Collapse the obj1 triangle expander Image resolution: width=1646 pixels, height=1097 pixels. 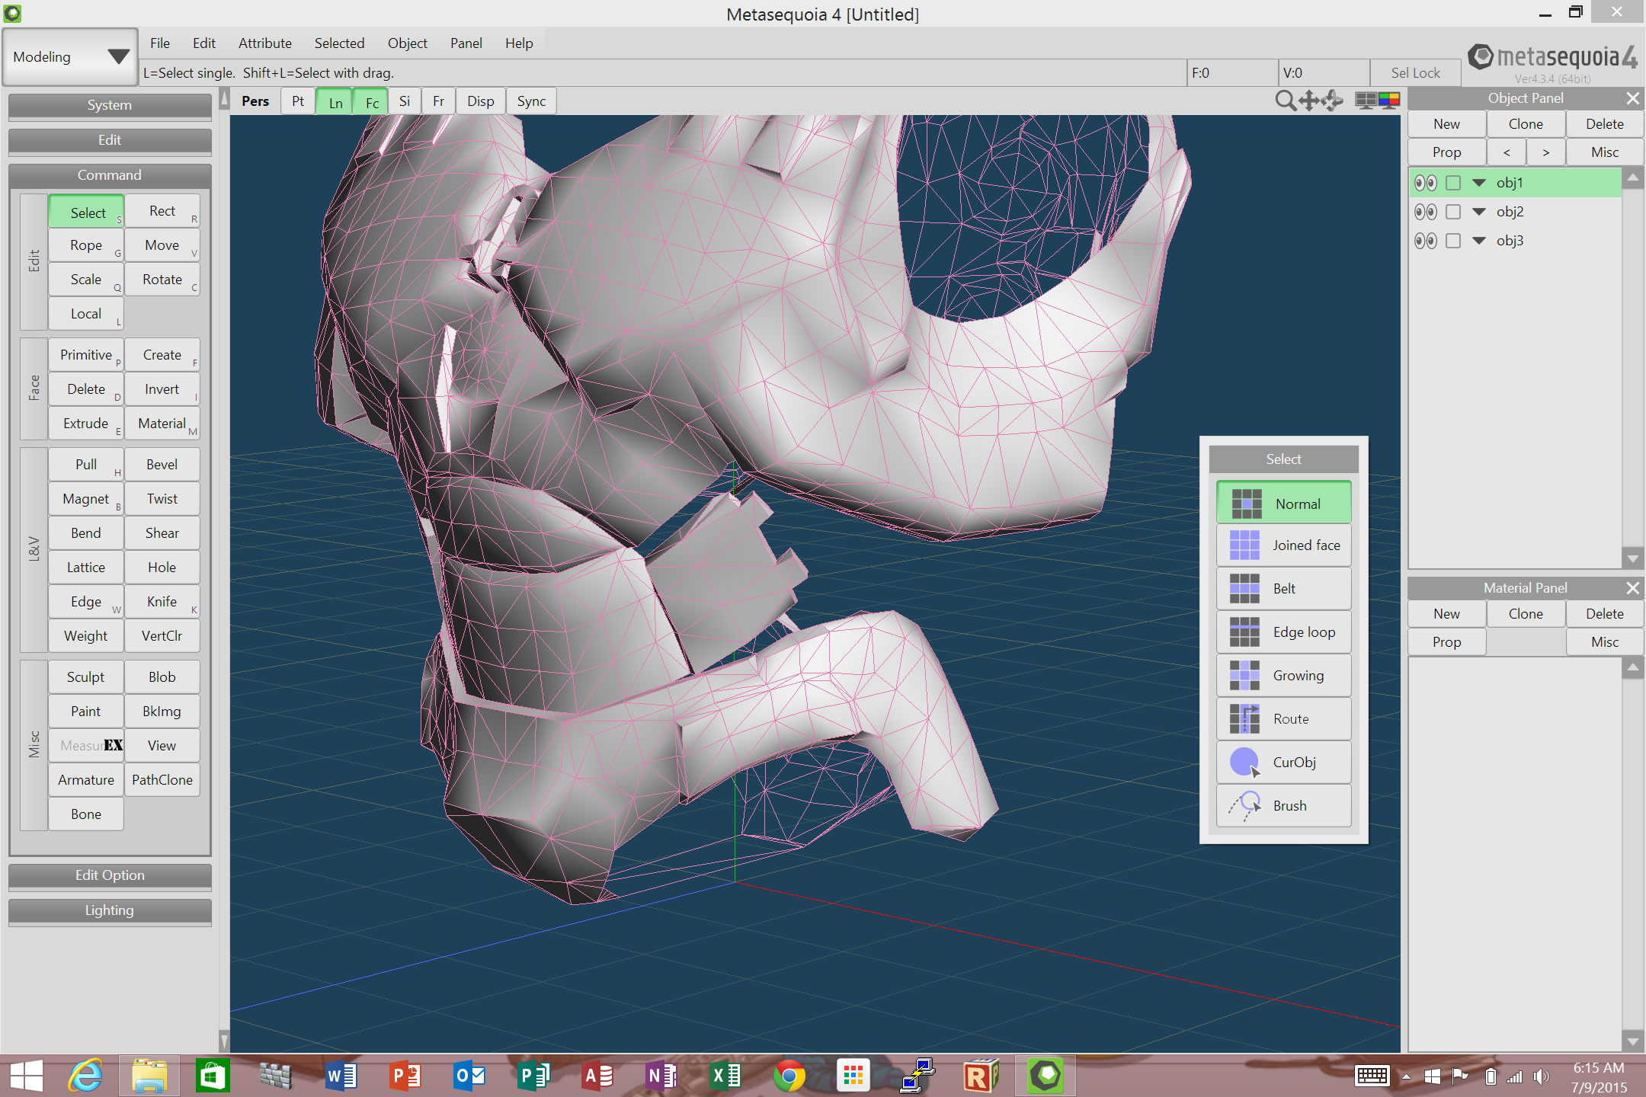[x=1479, y=183]
